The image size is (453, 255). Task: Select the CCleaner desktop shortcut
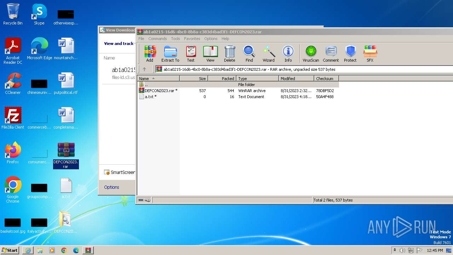point(13,84)
